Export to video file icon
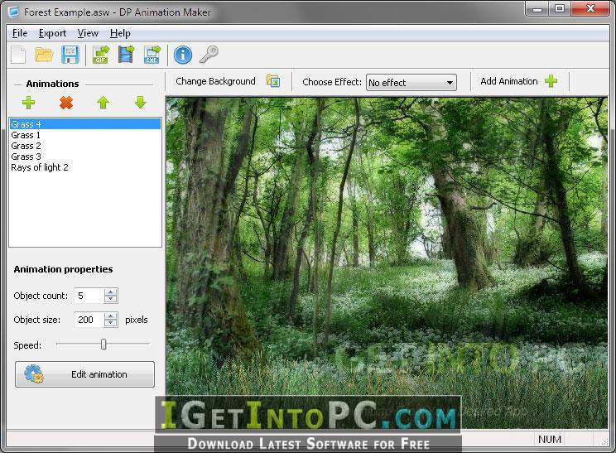This screenshot has height=453, width=616. tap(126, 55)
